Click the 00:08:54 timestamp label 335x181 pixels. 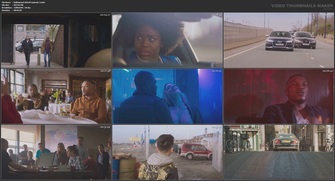click(216, 15)
